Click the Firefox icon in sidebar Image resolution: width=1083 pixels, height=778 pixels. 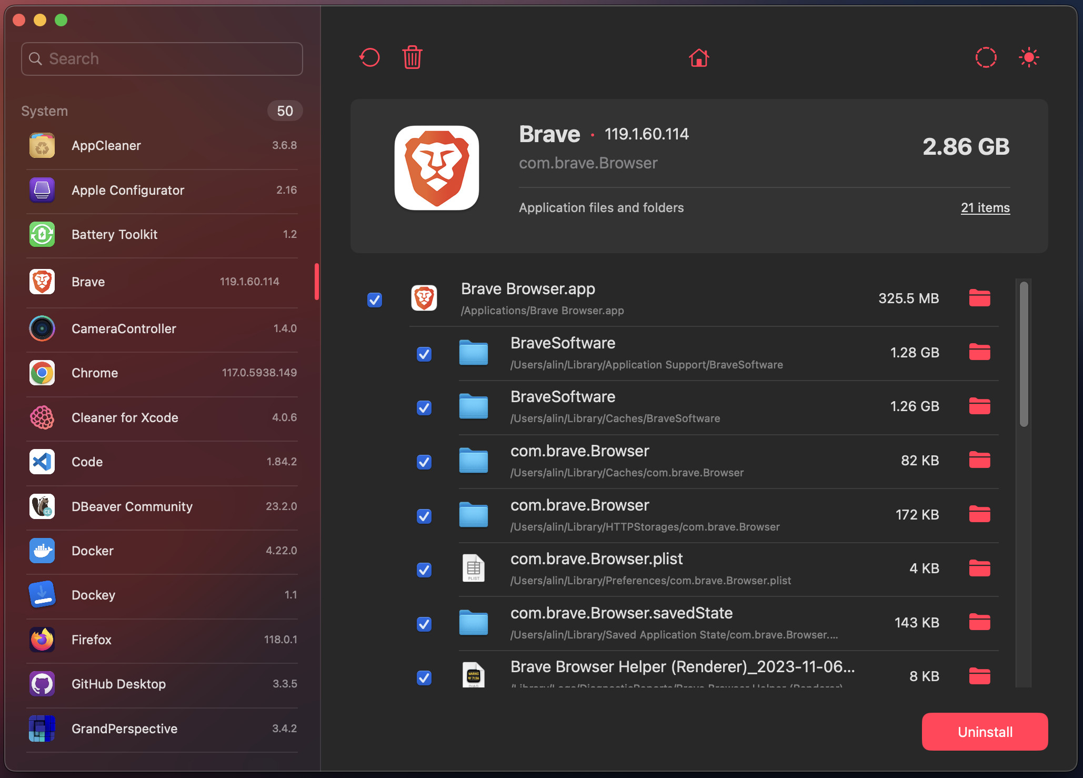point(42,640)
